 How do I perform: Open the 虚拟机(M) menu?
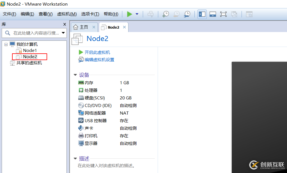(x=67, y=14)
